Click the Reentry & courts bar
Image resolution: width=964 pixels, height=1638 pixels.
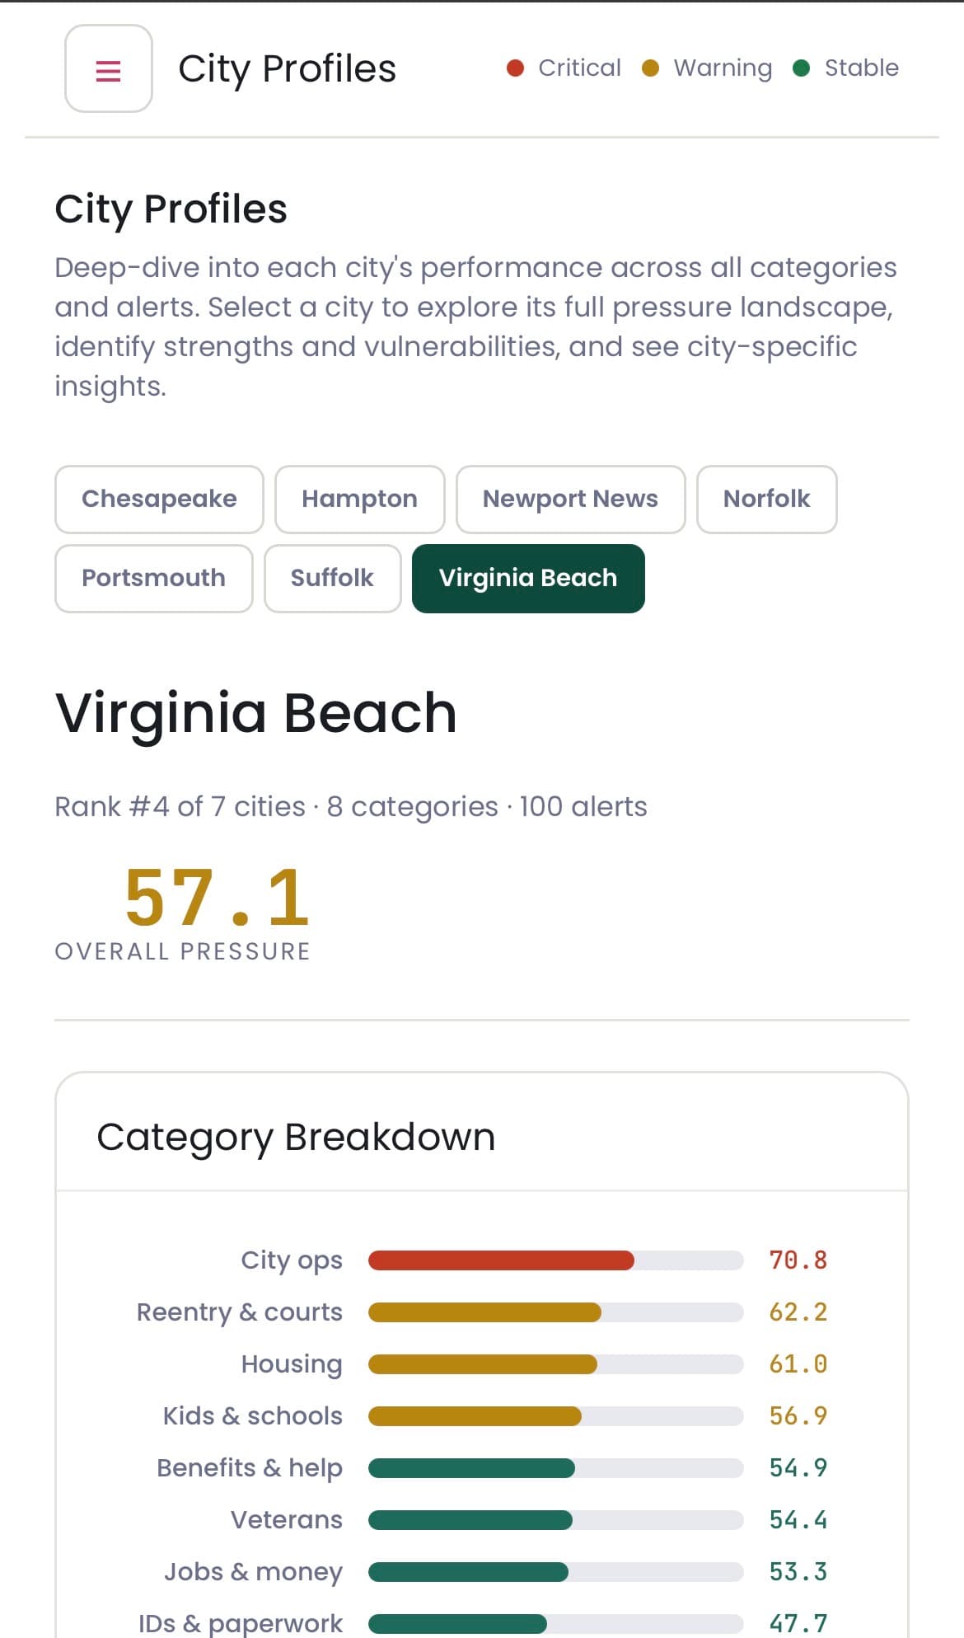(x=484, y=1312)
